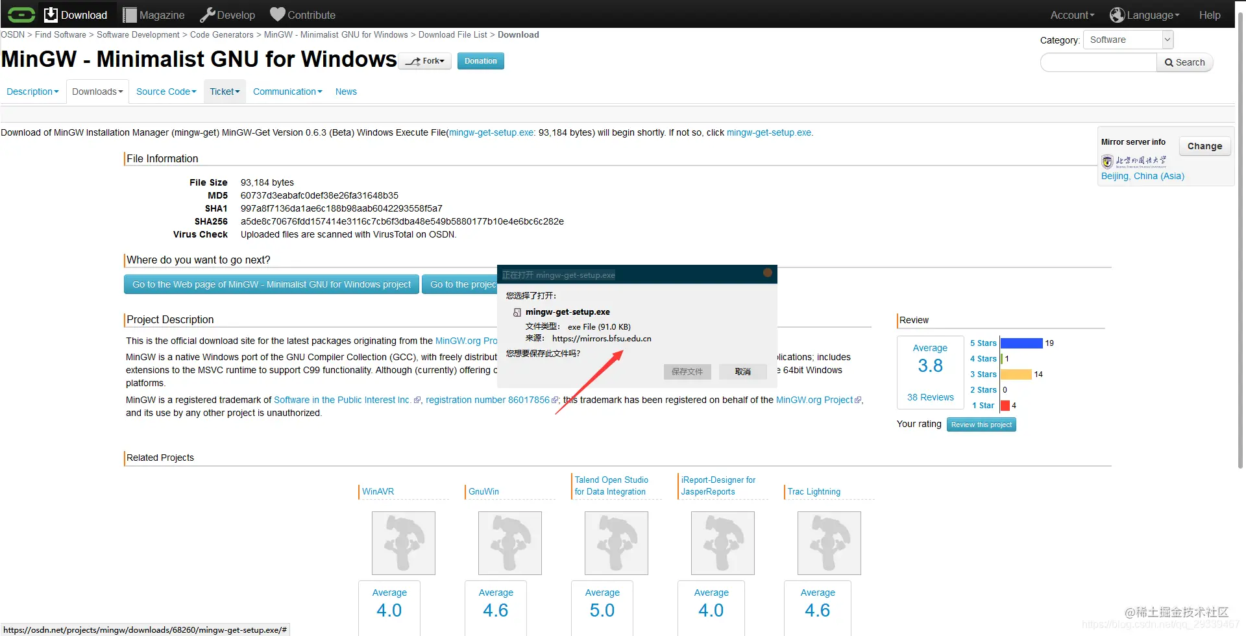Click the Save File button in dialog
The width and height of the screenshot is (1246, 636).
pos(687,372)
